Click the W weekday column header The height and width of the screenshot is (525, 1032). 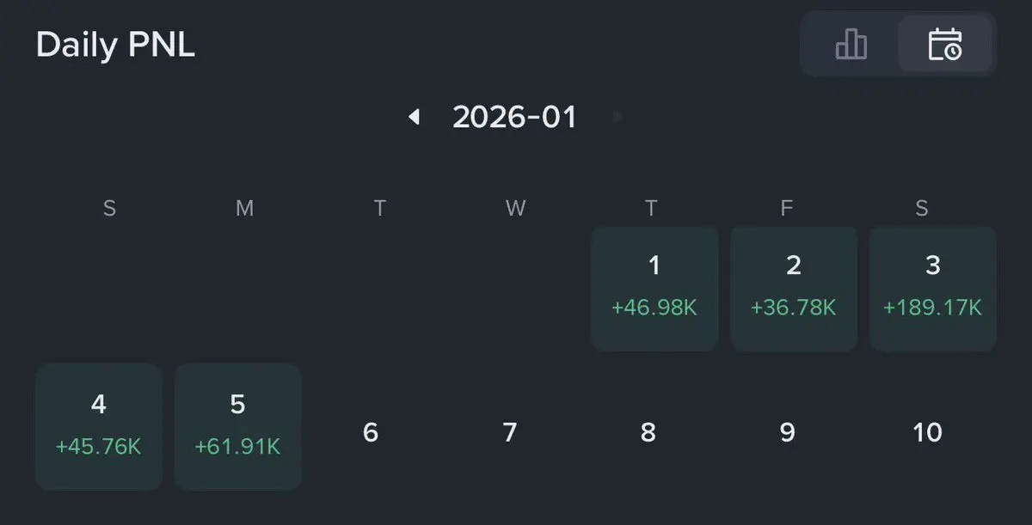[515, 208]
